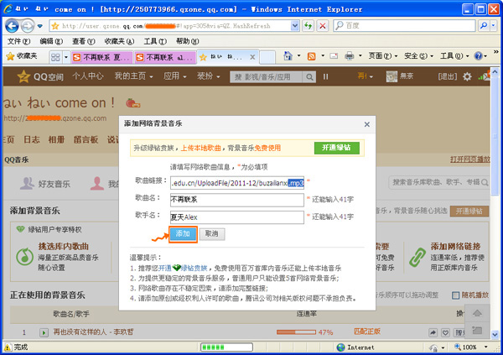Click the Baidu search box

(x=404, y=26)
